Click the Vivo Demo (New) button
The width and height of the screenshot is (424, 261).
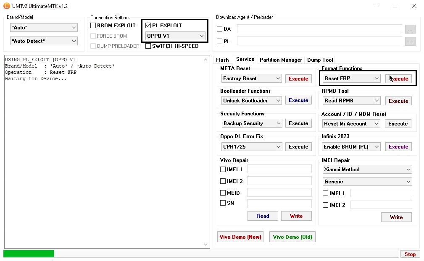(x=240, y=237)
